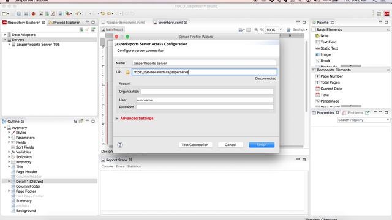Screen dimensions: 392x220
Task: Switch to the Design tab
Action: [x=107, y=151]
